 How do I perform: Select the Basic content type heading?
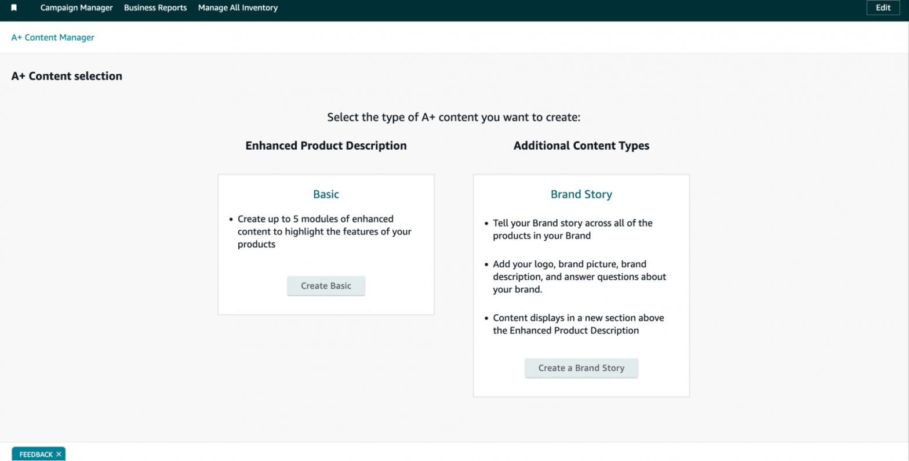326,194
